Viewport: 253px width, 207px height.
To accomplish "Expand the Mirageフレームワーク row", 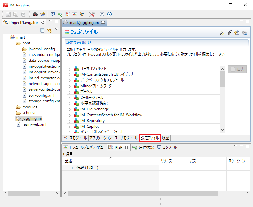I will 70,86.
